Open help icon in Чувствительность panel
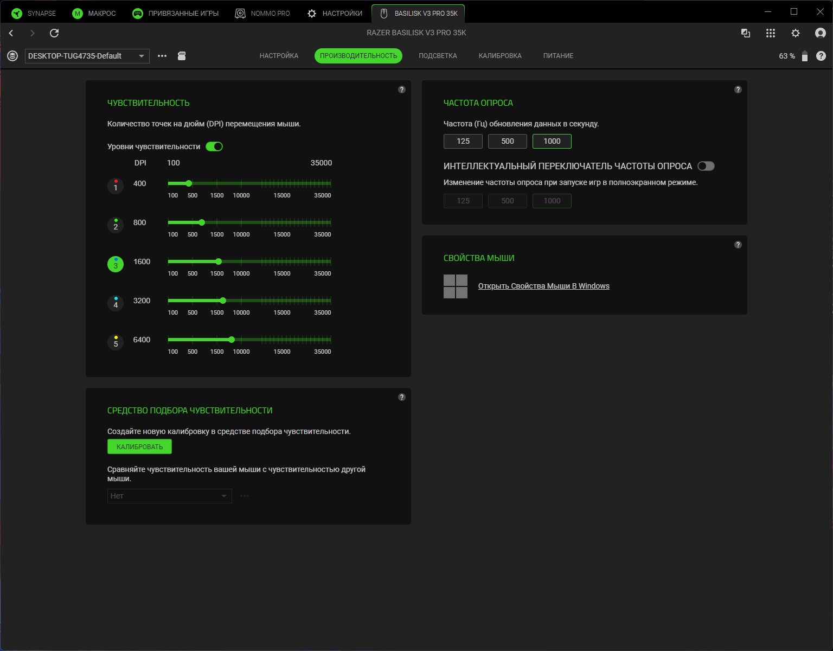This screenshot has height=651, width=833. click(x=402, y=90)
